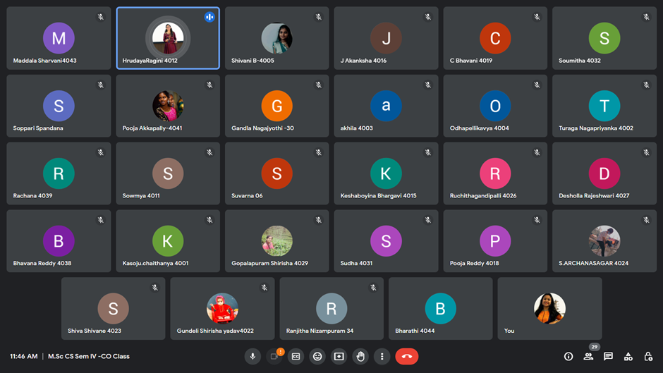663x373 pixels.
Task: Click the name label 'Desholla Rajeshwari 4027'
Action: [x=594, y=196]
